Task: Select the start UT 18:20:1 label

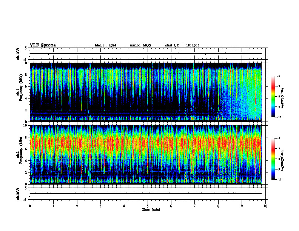Action: point(182,45)
